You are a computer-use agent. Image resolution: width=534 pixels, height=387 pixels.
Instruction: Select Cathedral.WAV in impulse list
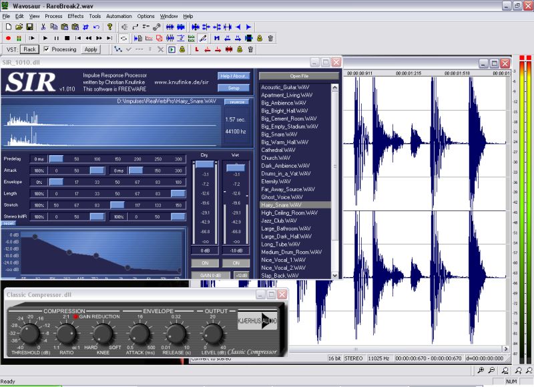click(x=278, y=150)
